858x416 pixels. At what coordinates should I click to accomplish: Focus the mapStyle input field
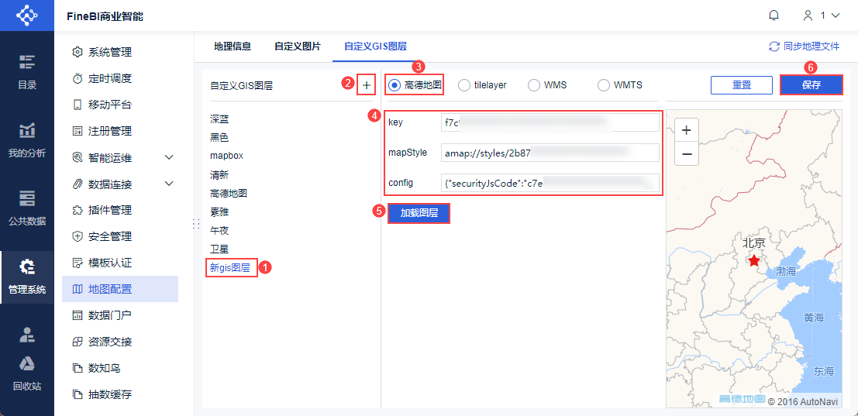pyautogui.click(x=550, y=153)
